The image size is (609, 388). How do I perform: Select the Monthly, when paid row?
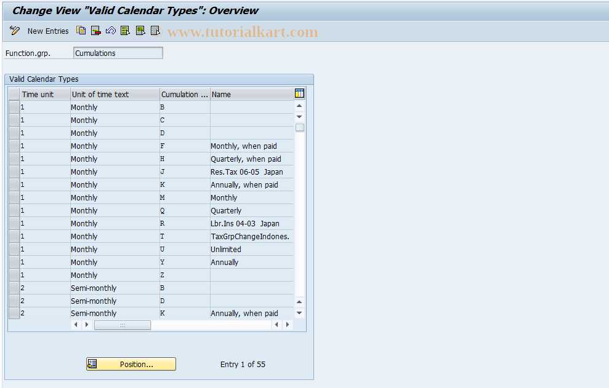coord(14,146)
